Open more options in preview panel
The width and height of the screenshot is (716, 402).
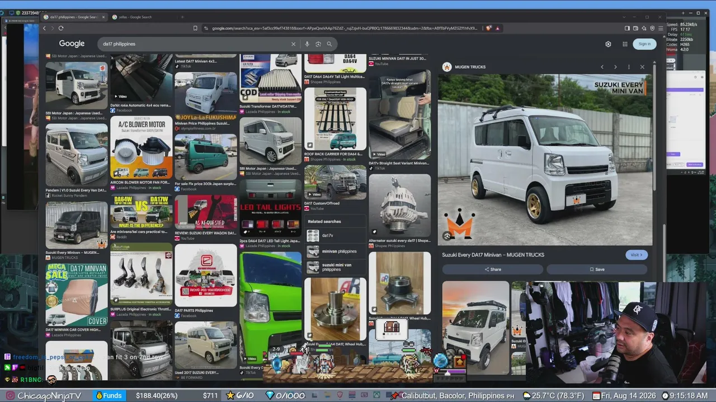pos(629,67)
